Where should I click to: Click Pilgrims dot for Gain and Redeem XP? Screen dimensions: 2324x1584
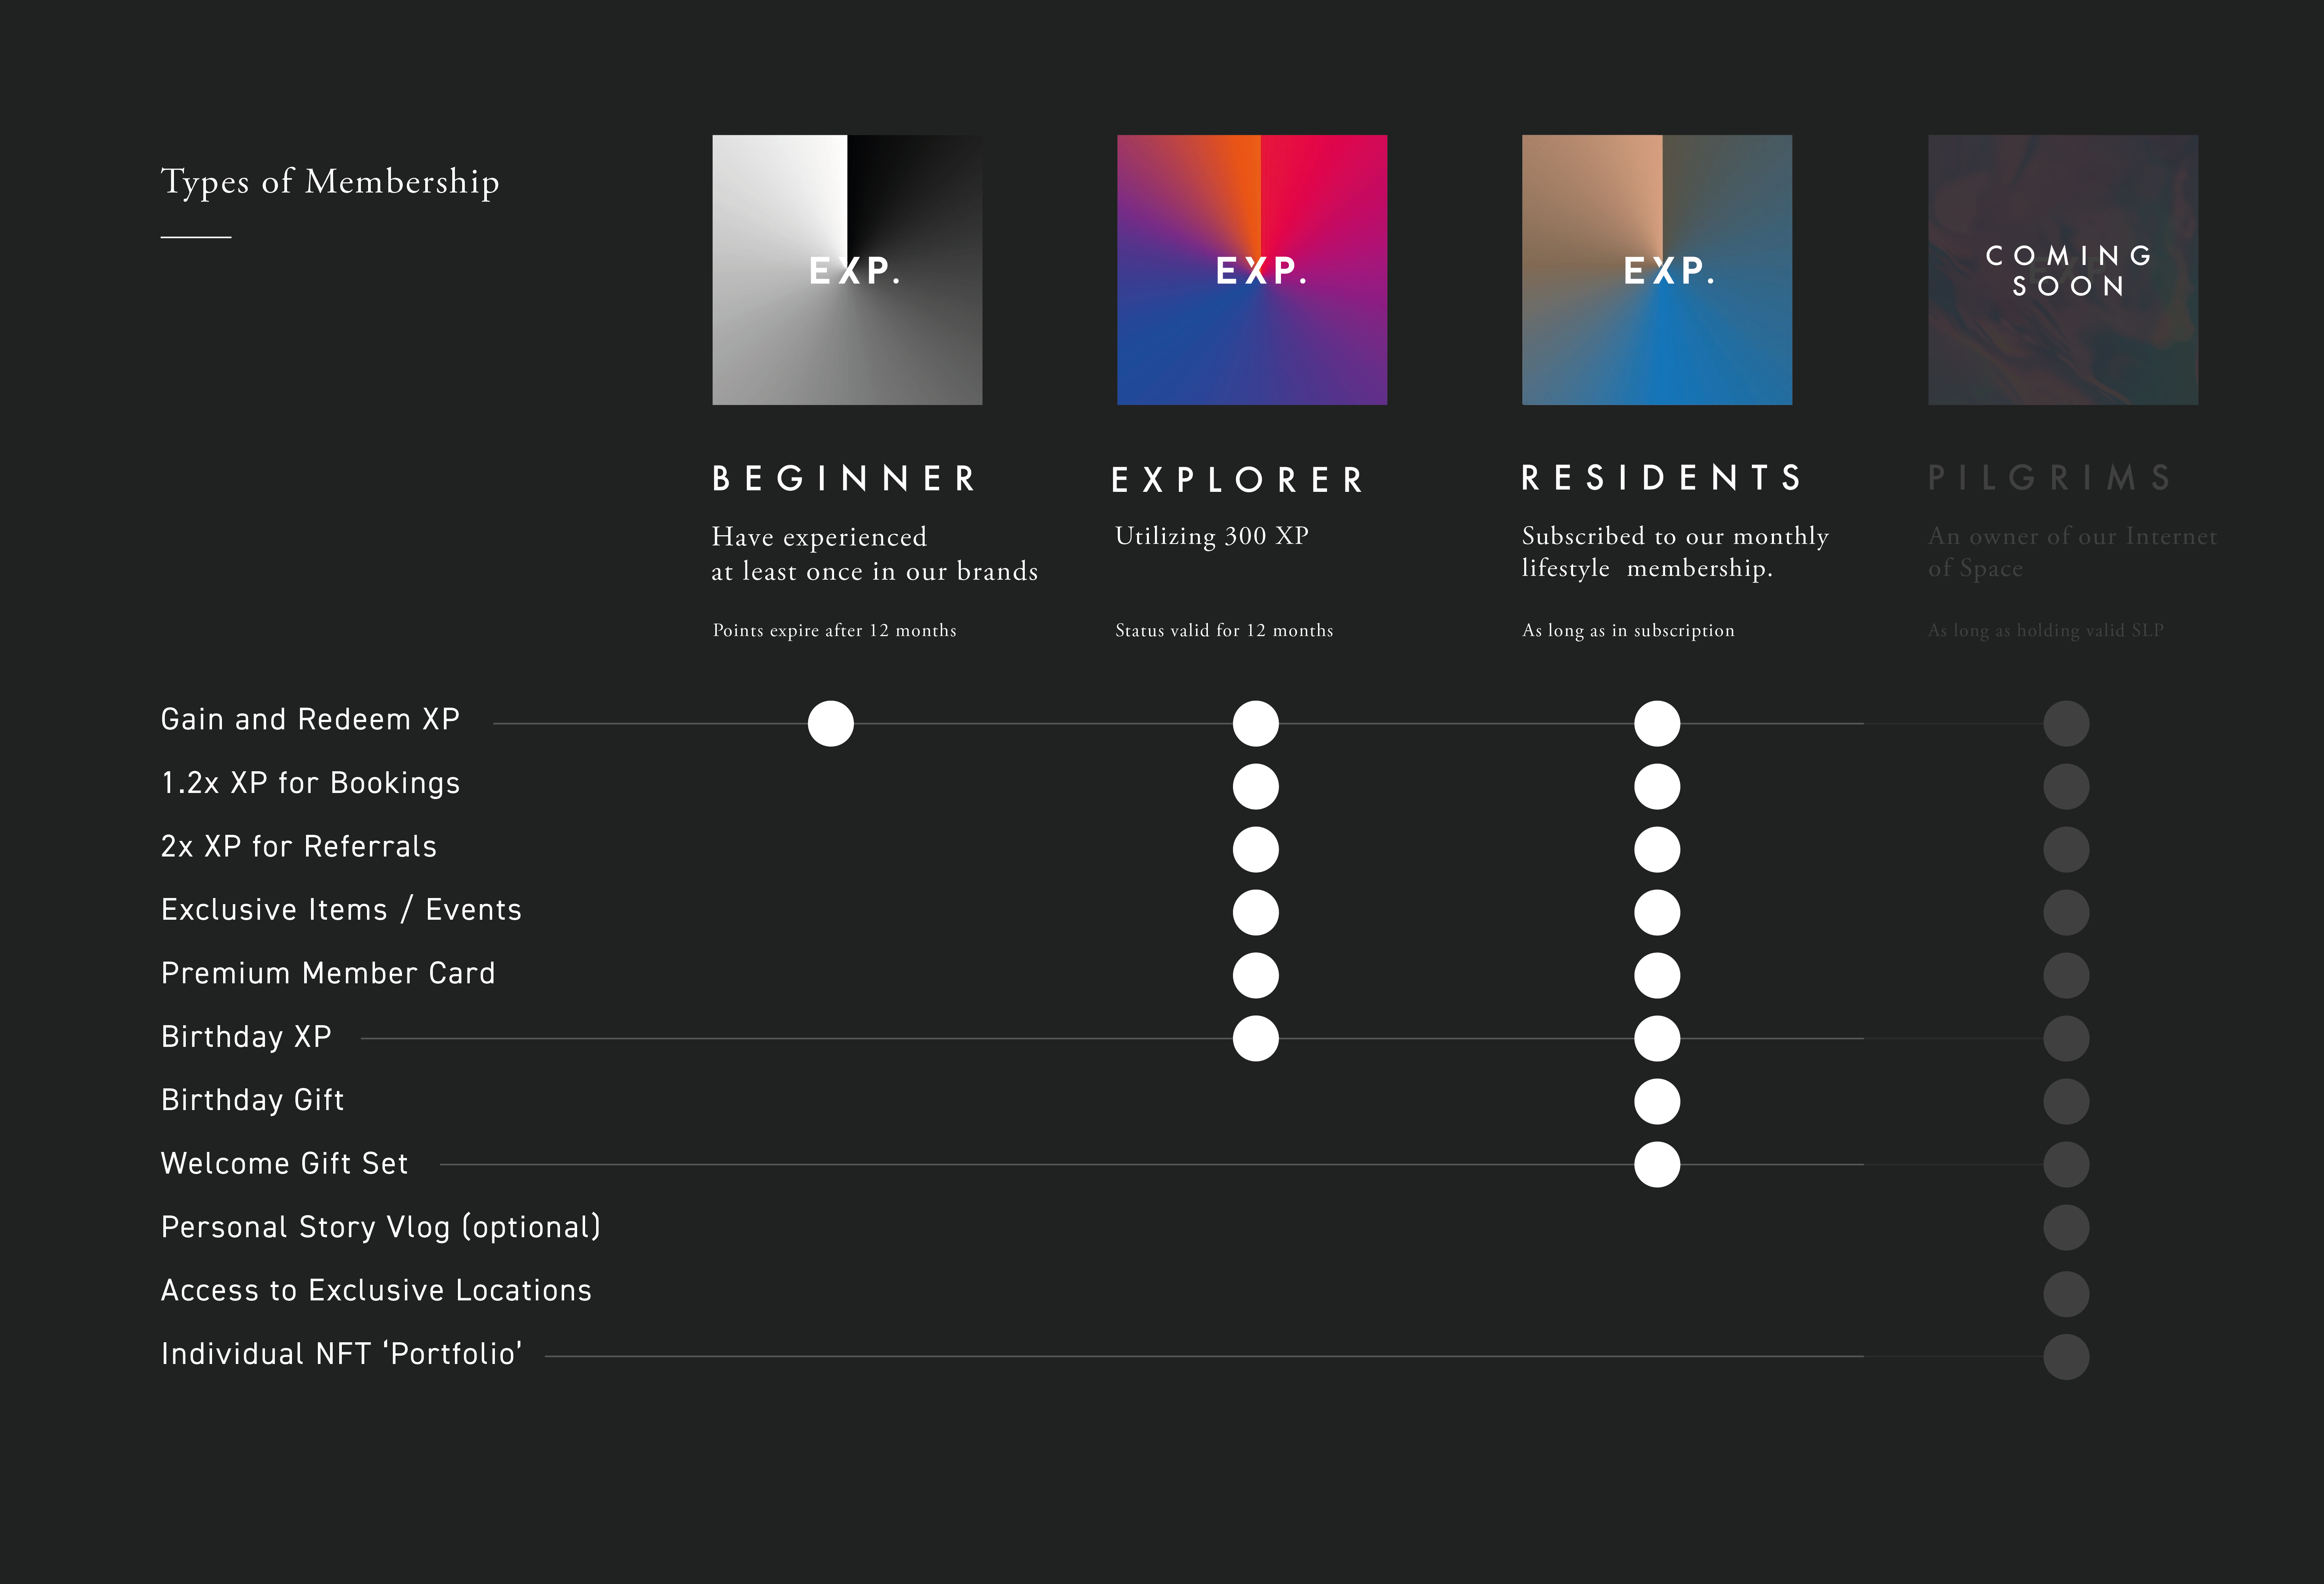click(x=2066, y=723)
